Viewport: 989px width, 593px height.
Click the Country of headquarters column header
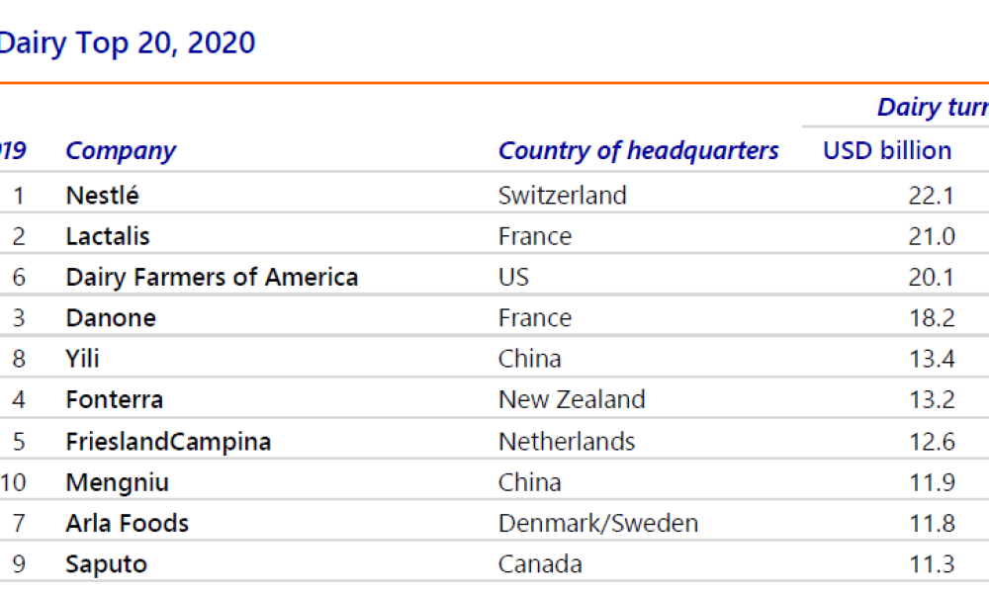pyautogui.click(x=638, y=151)
